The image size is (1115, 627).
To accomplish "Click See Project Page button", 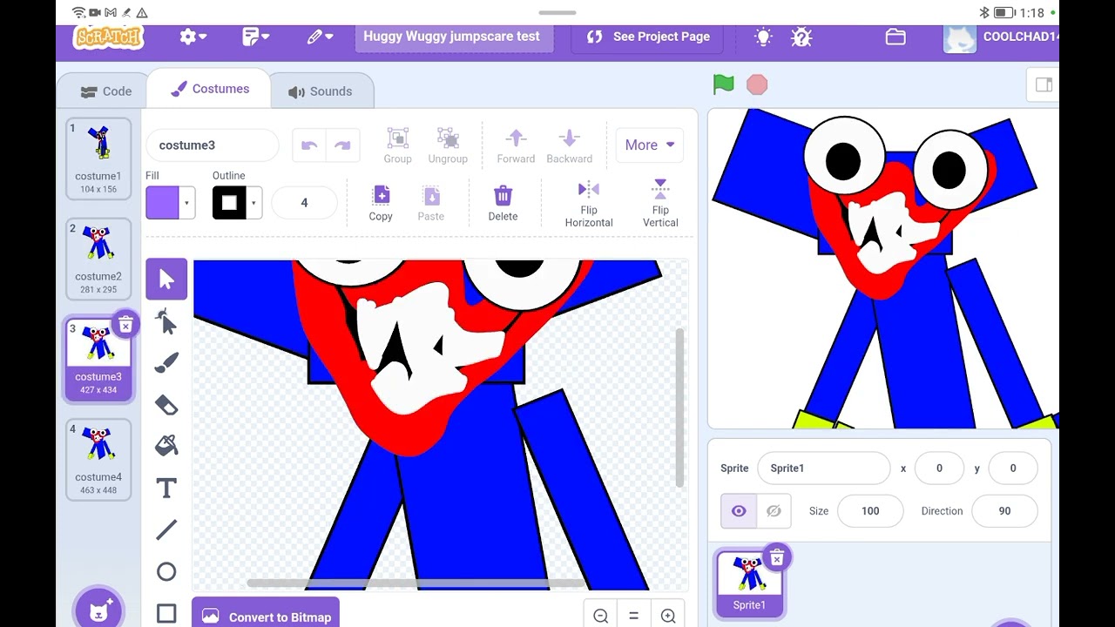I will tap(648, 37).
